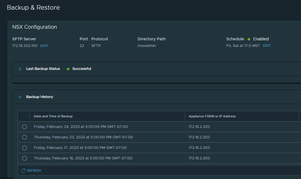The height and width of the screenshot is (179, 301).
Task: Expand the Last Backup Status section
Action: tap(20, 69)
